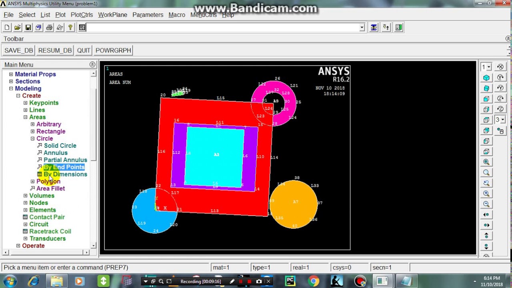Viewport: 512px width, 288px height.
Task: Click the Zoom Out minus icon
Action: pos(486,204)
